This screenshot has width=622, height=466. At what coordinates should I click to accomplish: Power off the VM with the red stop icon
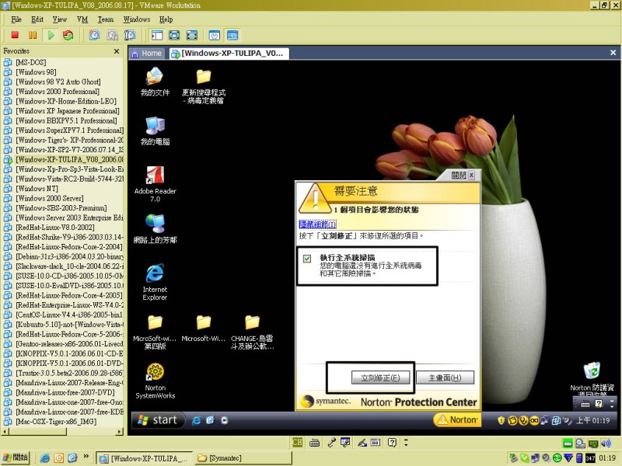click(x=15, y=35)
